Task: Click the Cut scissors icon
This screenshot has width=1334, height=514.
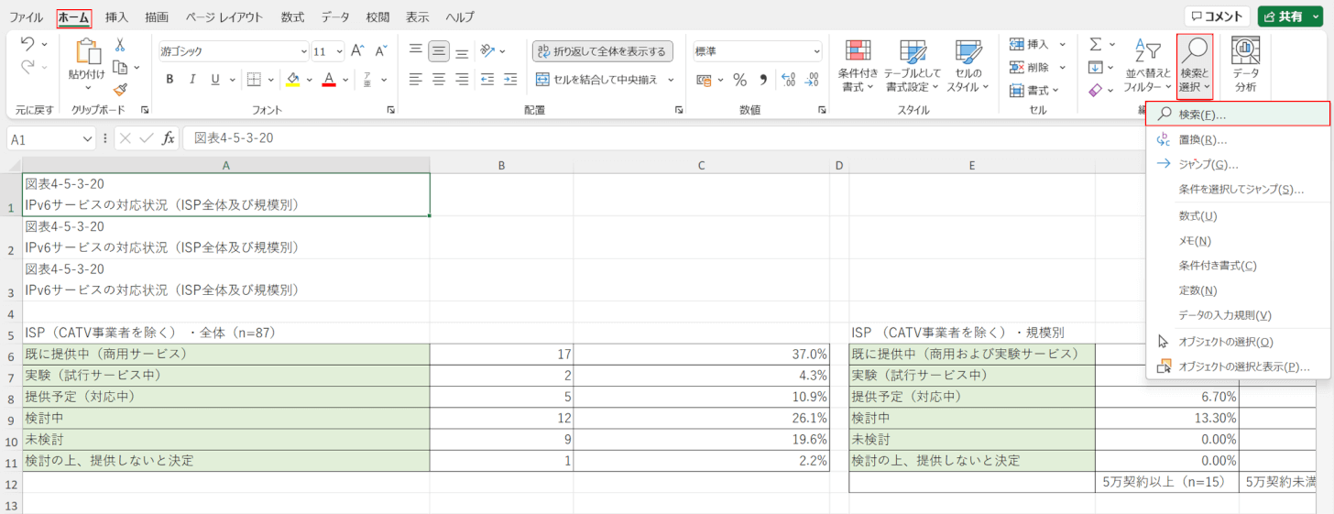Action: click(x=120, y=45)
